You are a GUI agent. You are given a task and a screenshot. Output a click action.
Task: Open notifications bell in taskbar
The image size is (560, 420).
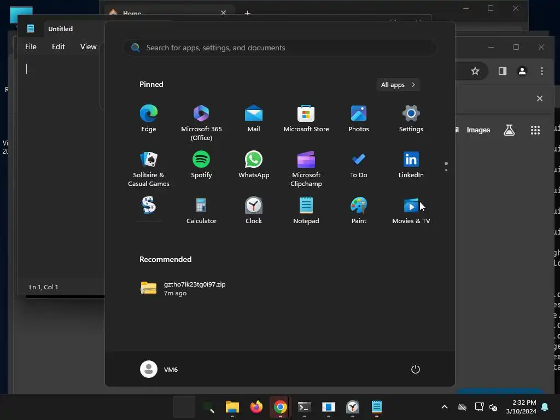pos(545,407)
